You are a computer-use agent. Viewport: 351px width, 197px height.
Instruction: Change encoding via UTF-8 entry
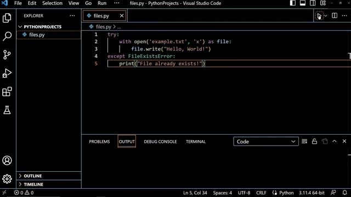[x=244, y=193]
